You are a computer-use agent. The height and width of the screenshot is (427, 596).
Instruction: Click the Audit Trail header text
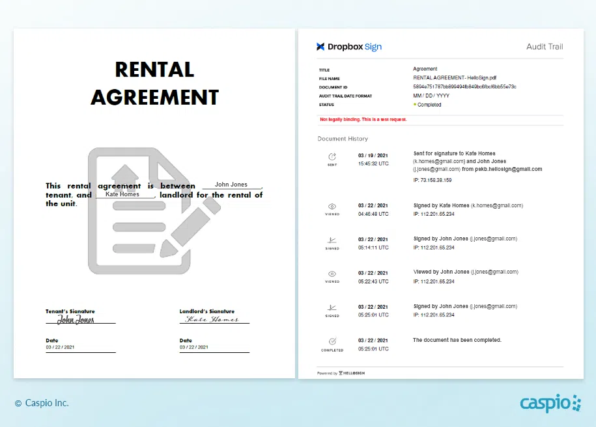544,47
